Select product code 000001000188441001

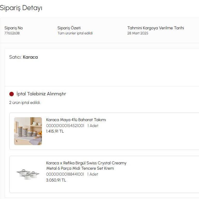click(x=65, y=174)
